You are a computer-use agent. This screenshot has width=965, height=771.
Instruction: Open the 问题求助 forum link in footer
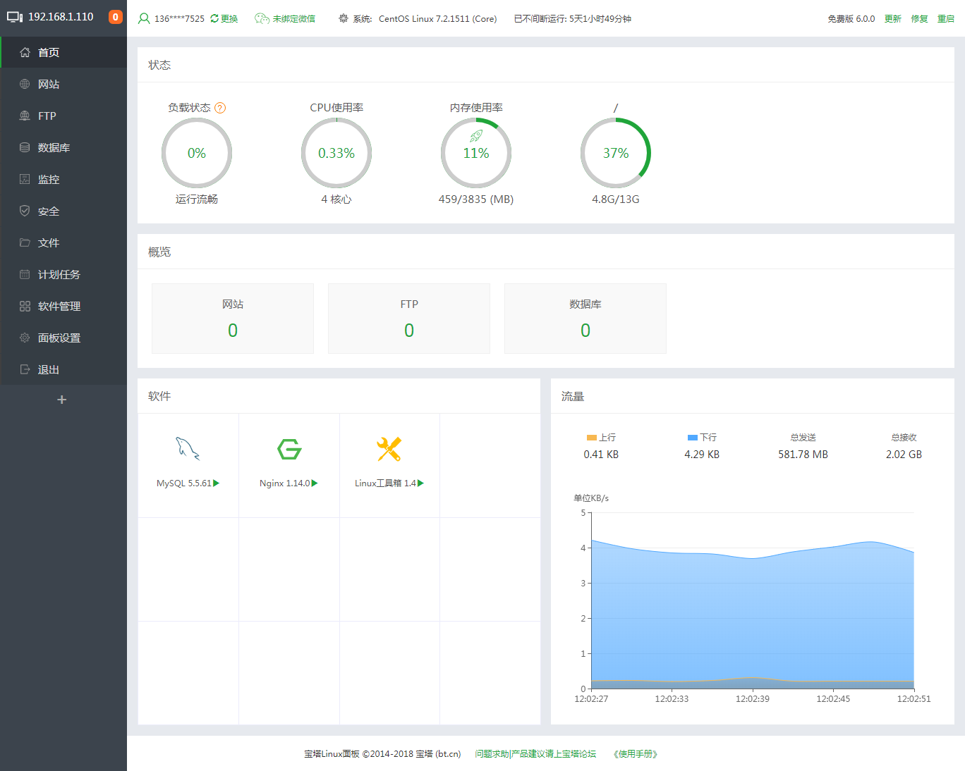pyautogui.click(x=535, y=754)
